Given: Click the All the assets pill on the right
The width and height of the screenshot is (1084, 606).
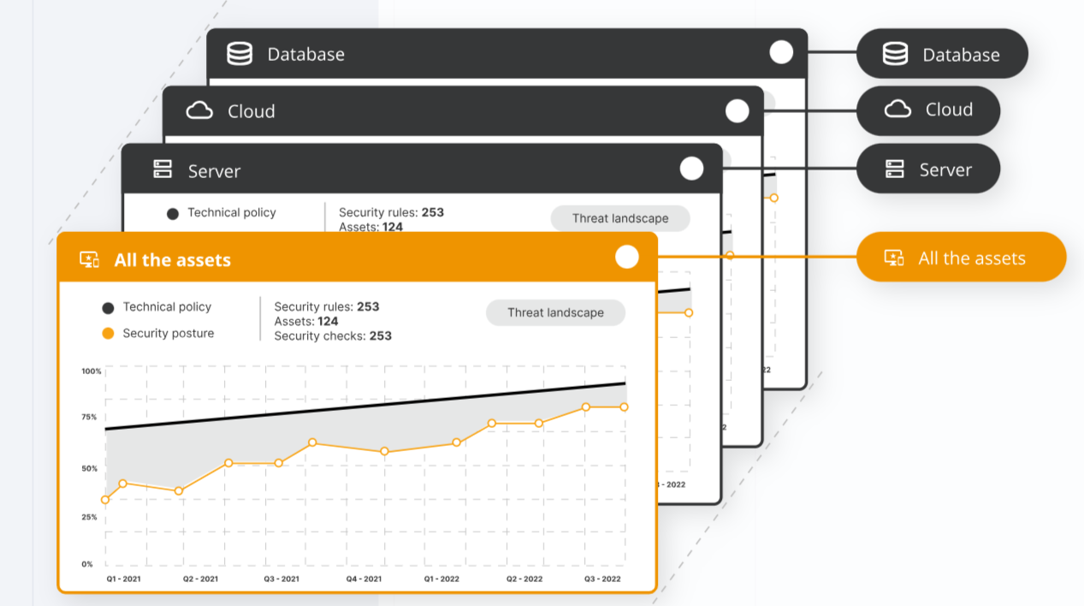Looking at the screenshot, I should pyautogui.click(x=961, y=257).
